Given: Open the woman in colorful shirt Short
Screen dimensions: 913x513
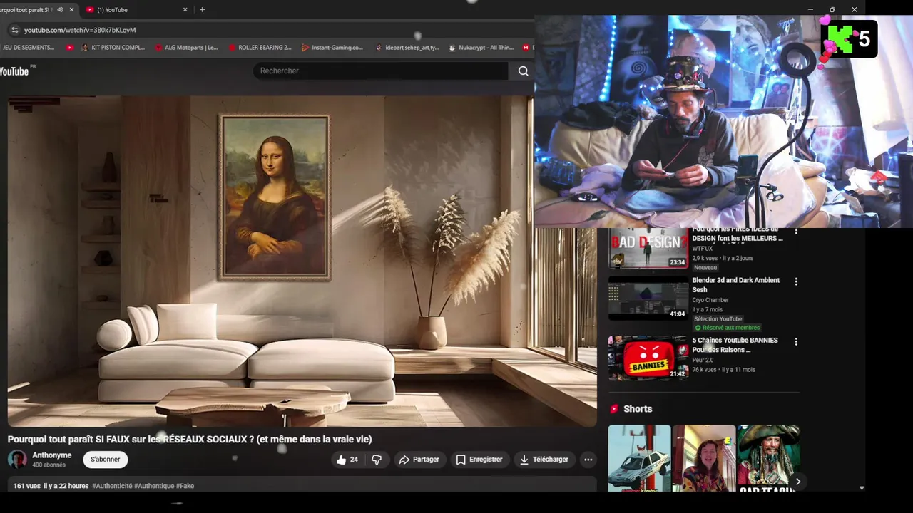Looking at the screenshot, I should [703, 458].
